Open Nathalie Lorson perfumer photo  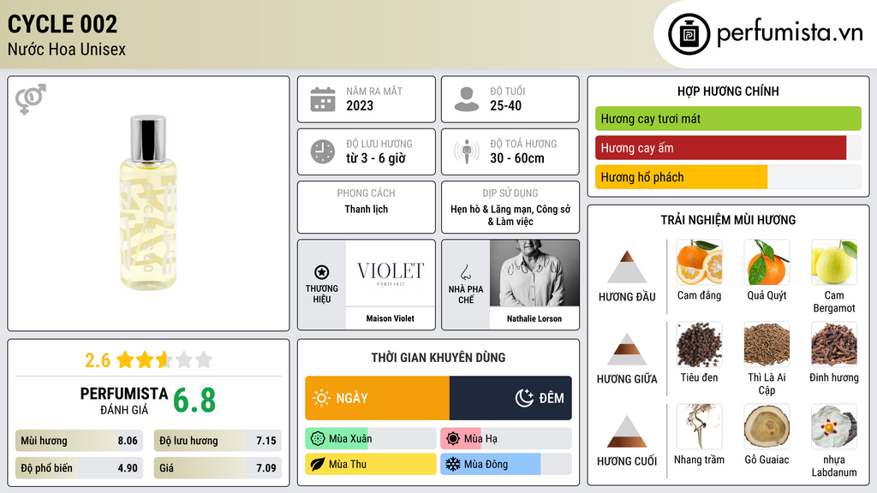[534, 273]
